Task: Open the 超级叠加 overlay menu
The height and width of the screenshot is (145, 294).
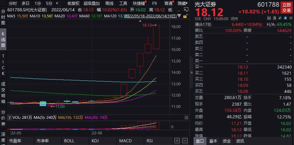Action: pos(92,3)
